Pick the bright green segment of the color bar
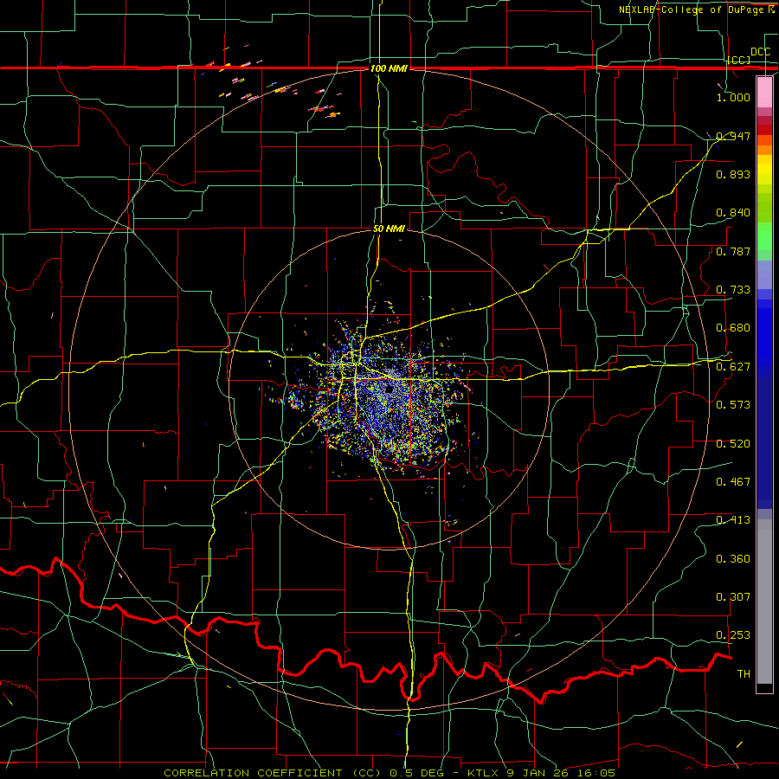Image resolution: width=779 pixels, height=779 pixels. [764, 236]
